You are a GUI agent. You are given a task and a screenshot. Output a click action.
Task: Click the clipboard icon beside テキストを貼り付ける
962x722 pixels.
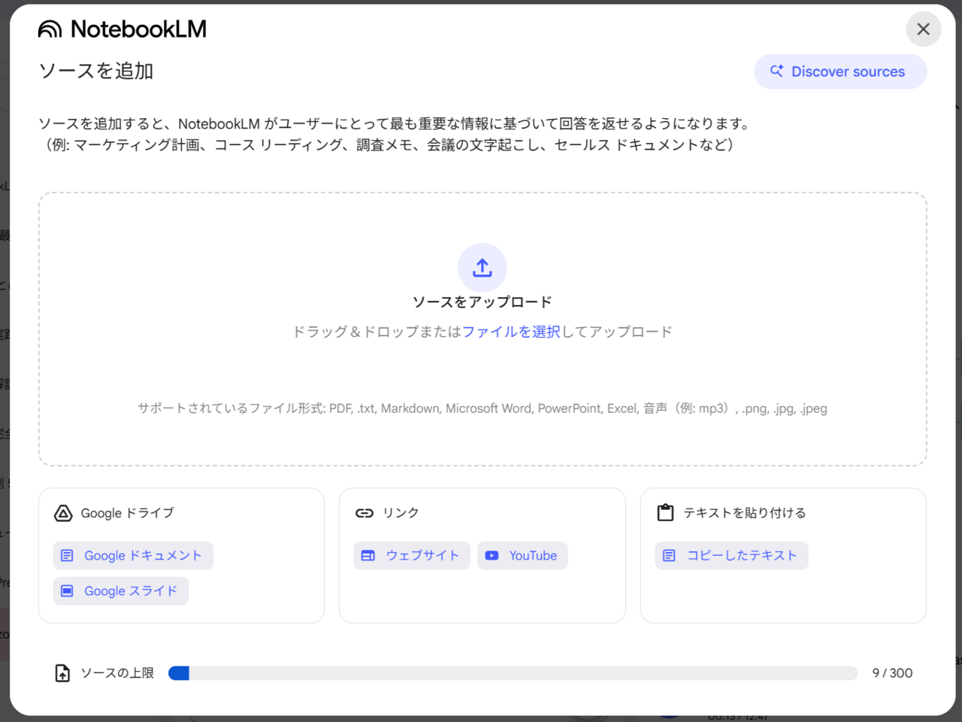coord(665,513)
